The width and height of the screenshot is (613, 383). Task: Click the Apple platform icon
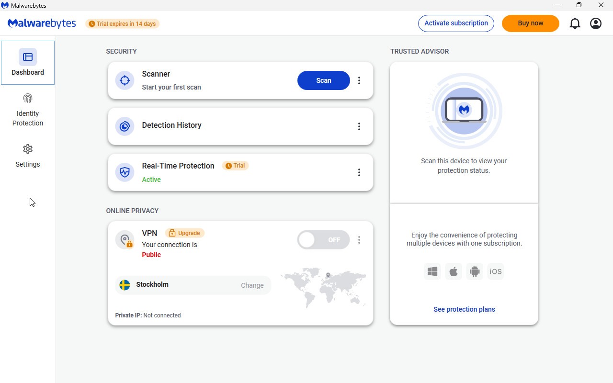454,271
